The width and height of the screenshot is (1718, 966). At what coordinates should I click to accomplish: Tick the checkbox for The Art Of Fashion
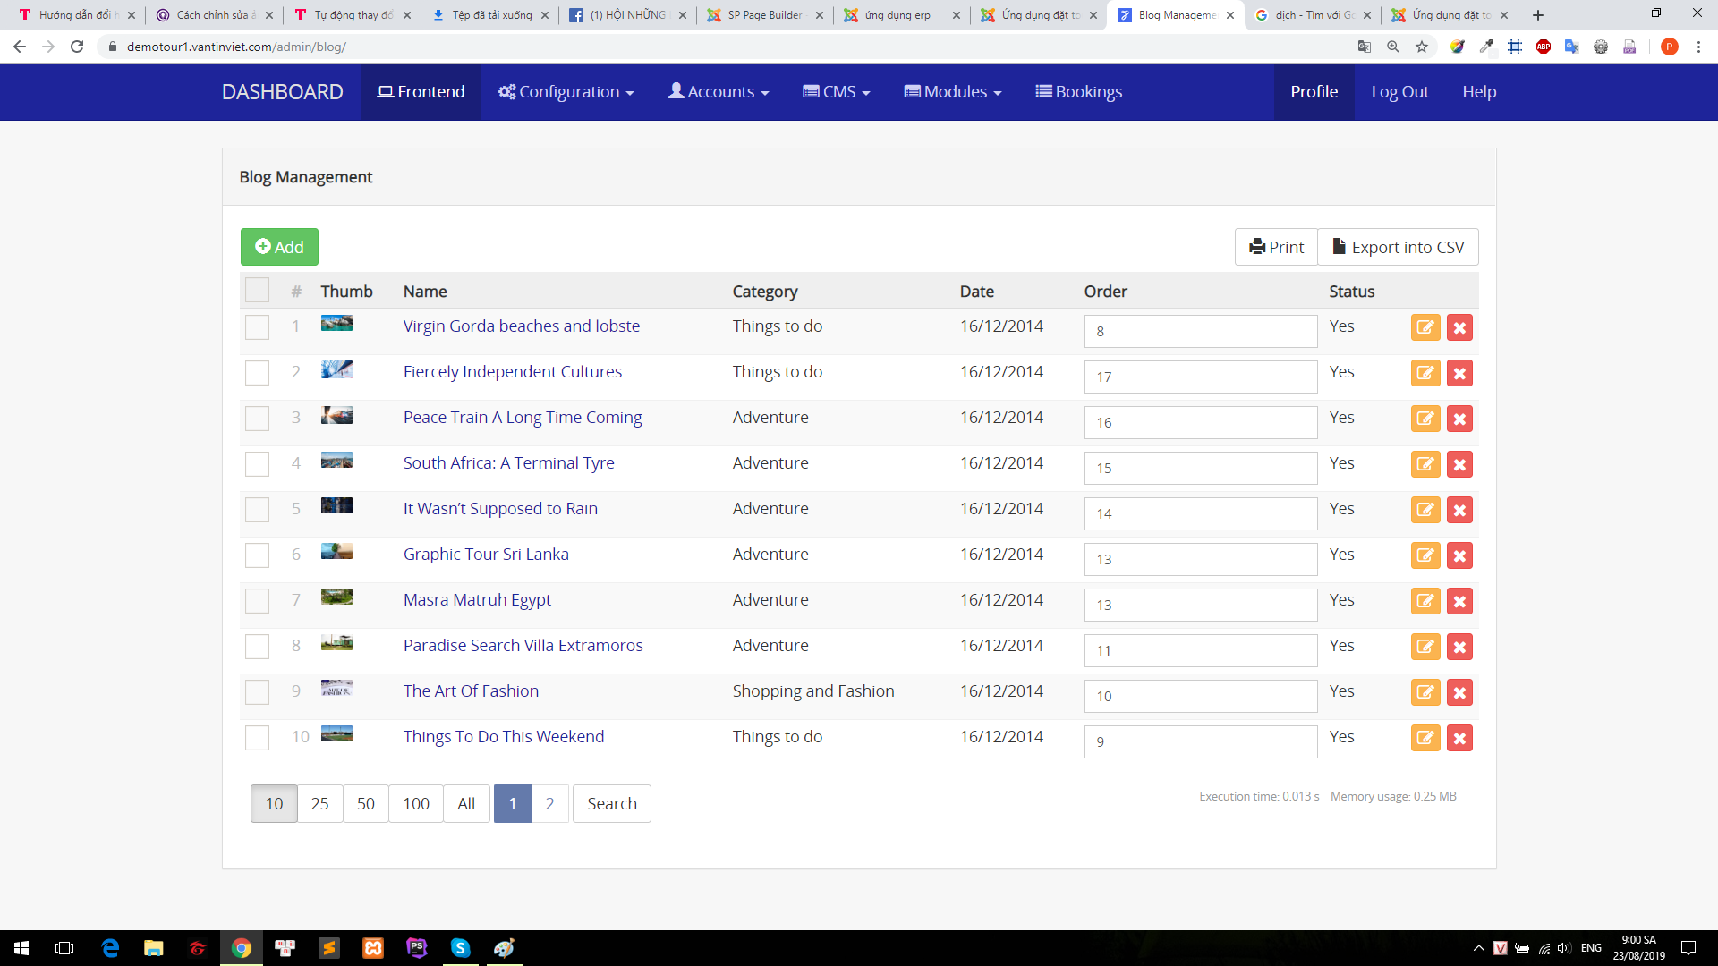257,692
